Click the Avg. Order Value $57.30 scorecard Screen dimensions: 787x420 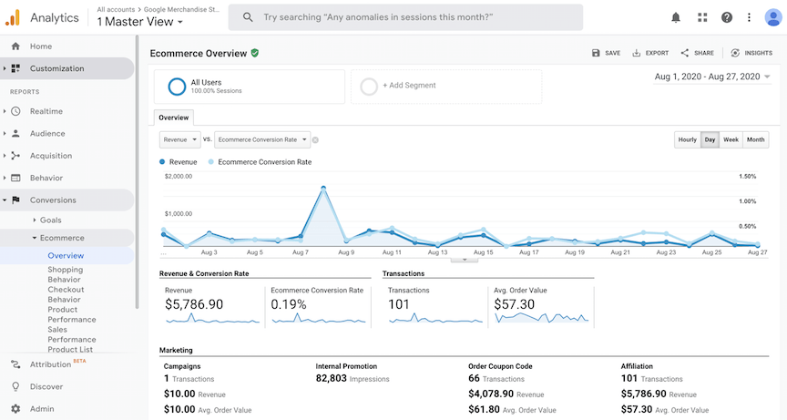pos(541,307)
